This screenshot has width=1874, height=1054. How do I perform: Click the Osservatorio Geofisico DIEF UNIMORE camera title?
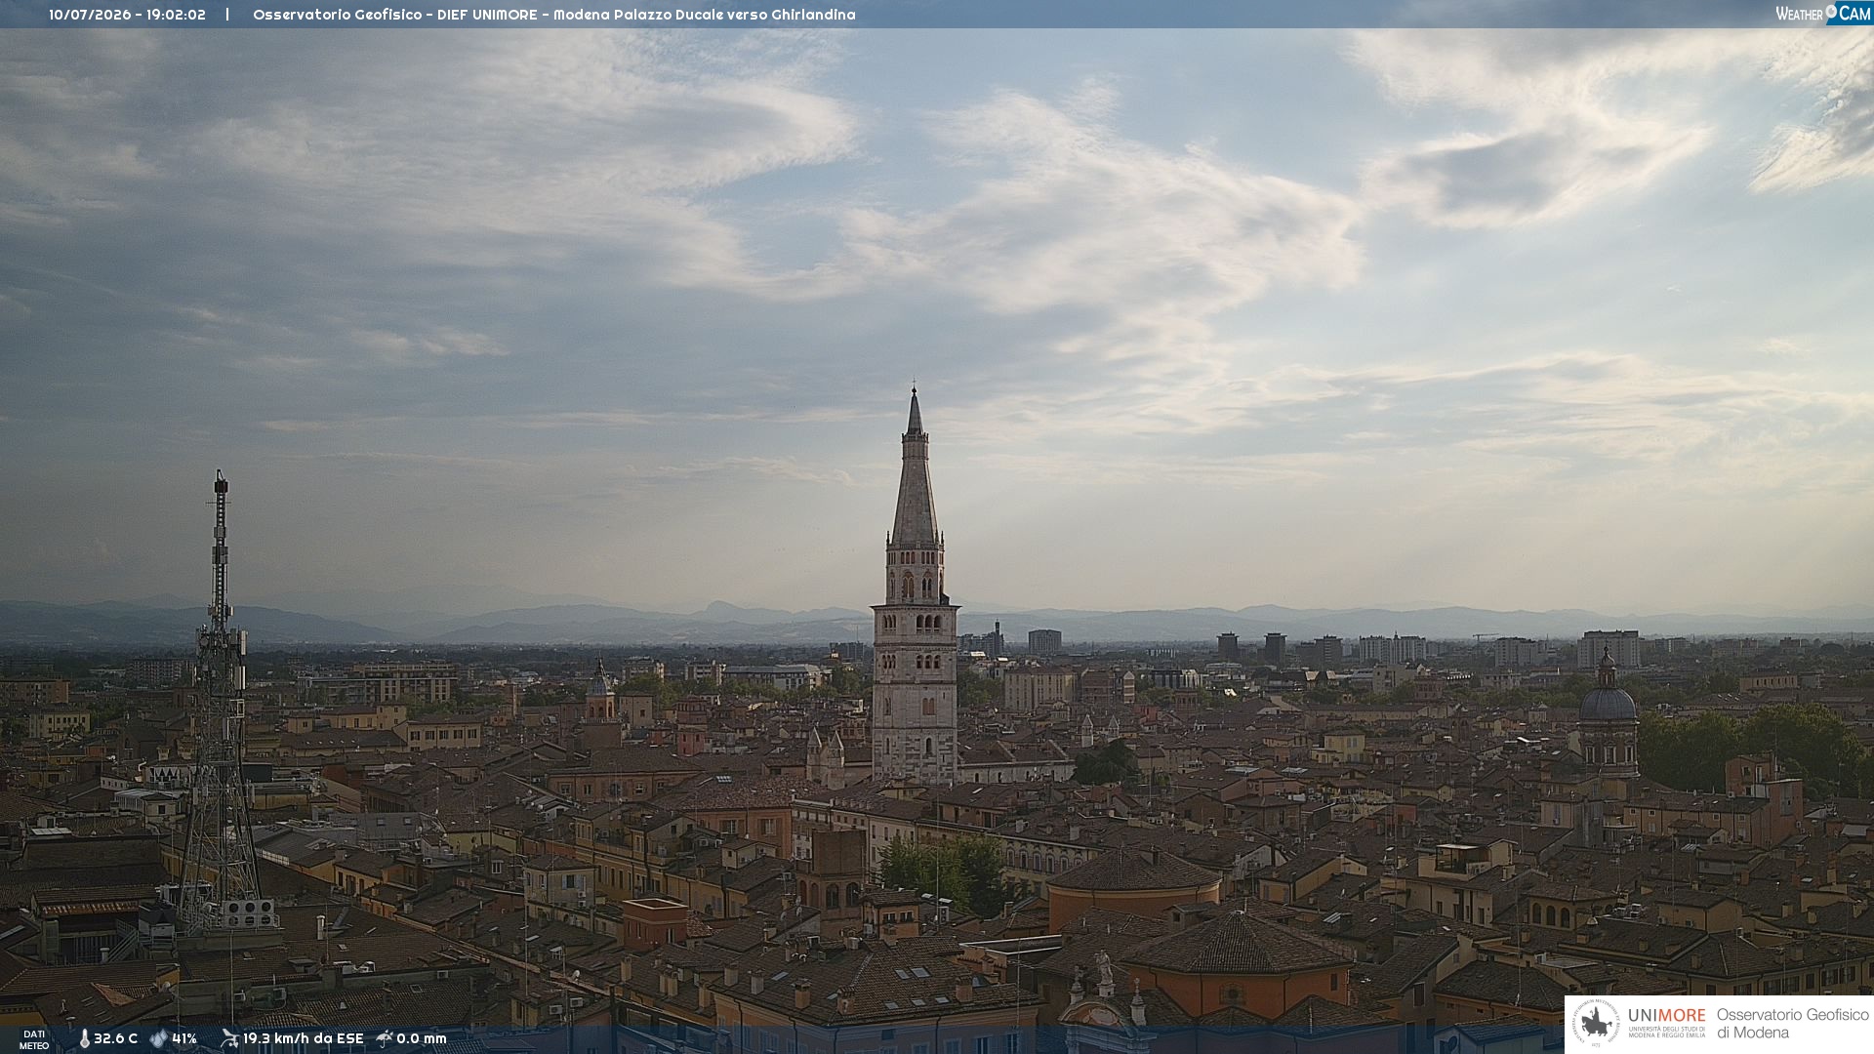coord(553,15)
